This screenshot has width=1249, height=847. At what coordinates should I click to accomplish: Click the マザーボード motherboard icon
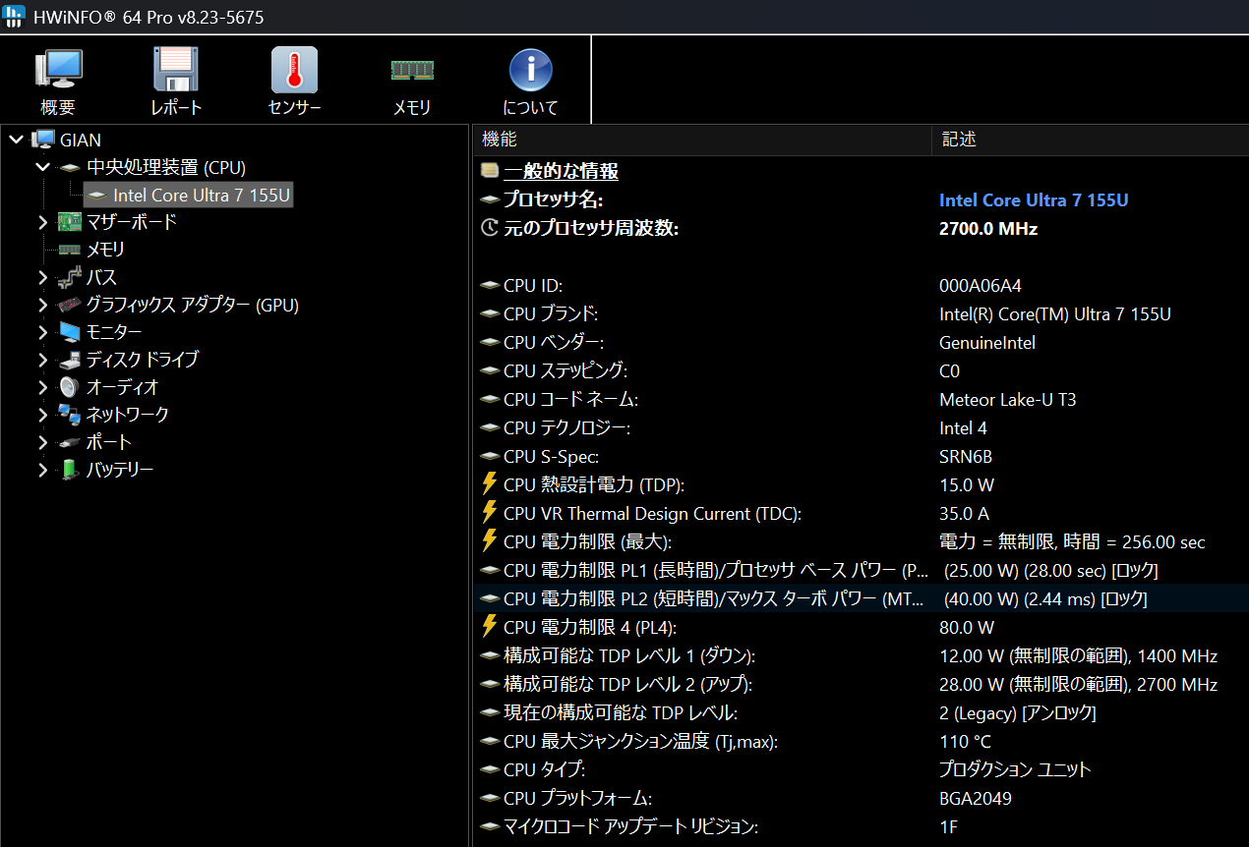(x=70, y=222)
